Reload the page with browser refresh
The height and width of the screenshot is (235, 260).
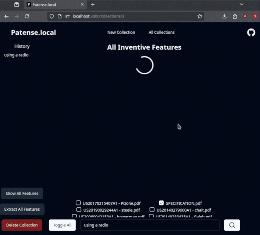27,16
